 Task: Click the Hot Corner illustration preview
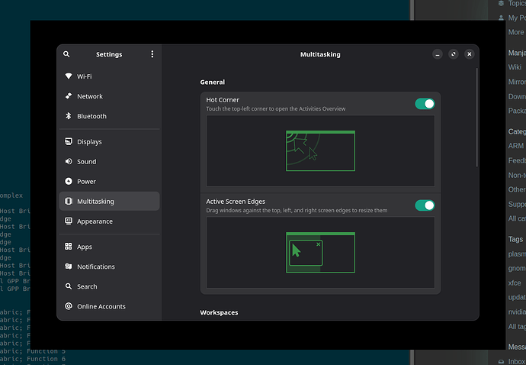click(x=320, y=151)
